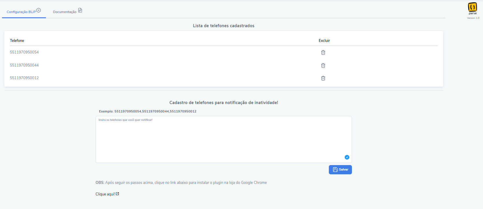The image size is (483, 209).
Task: Delete phone 5511970950054 with its trash icon
Action: [323, 52]
